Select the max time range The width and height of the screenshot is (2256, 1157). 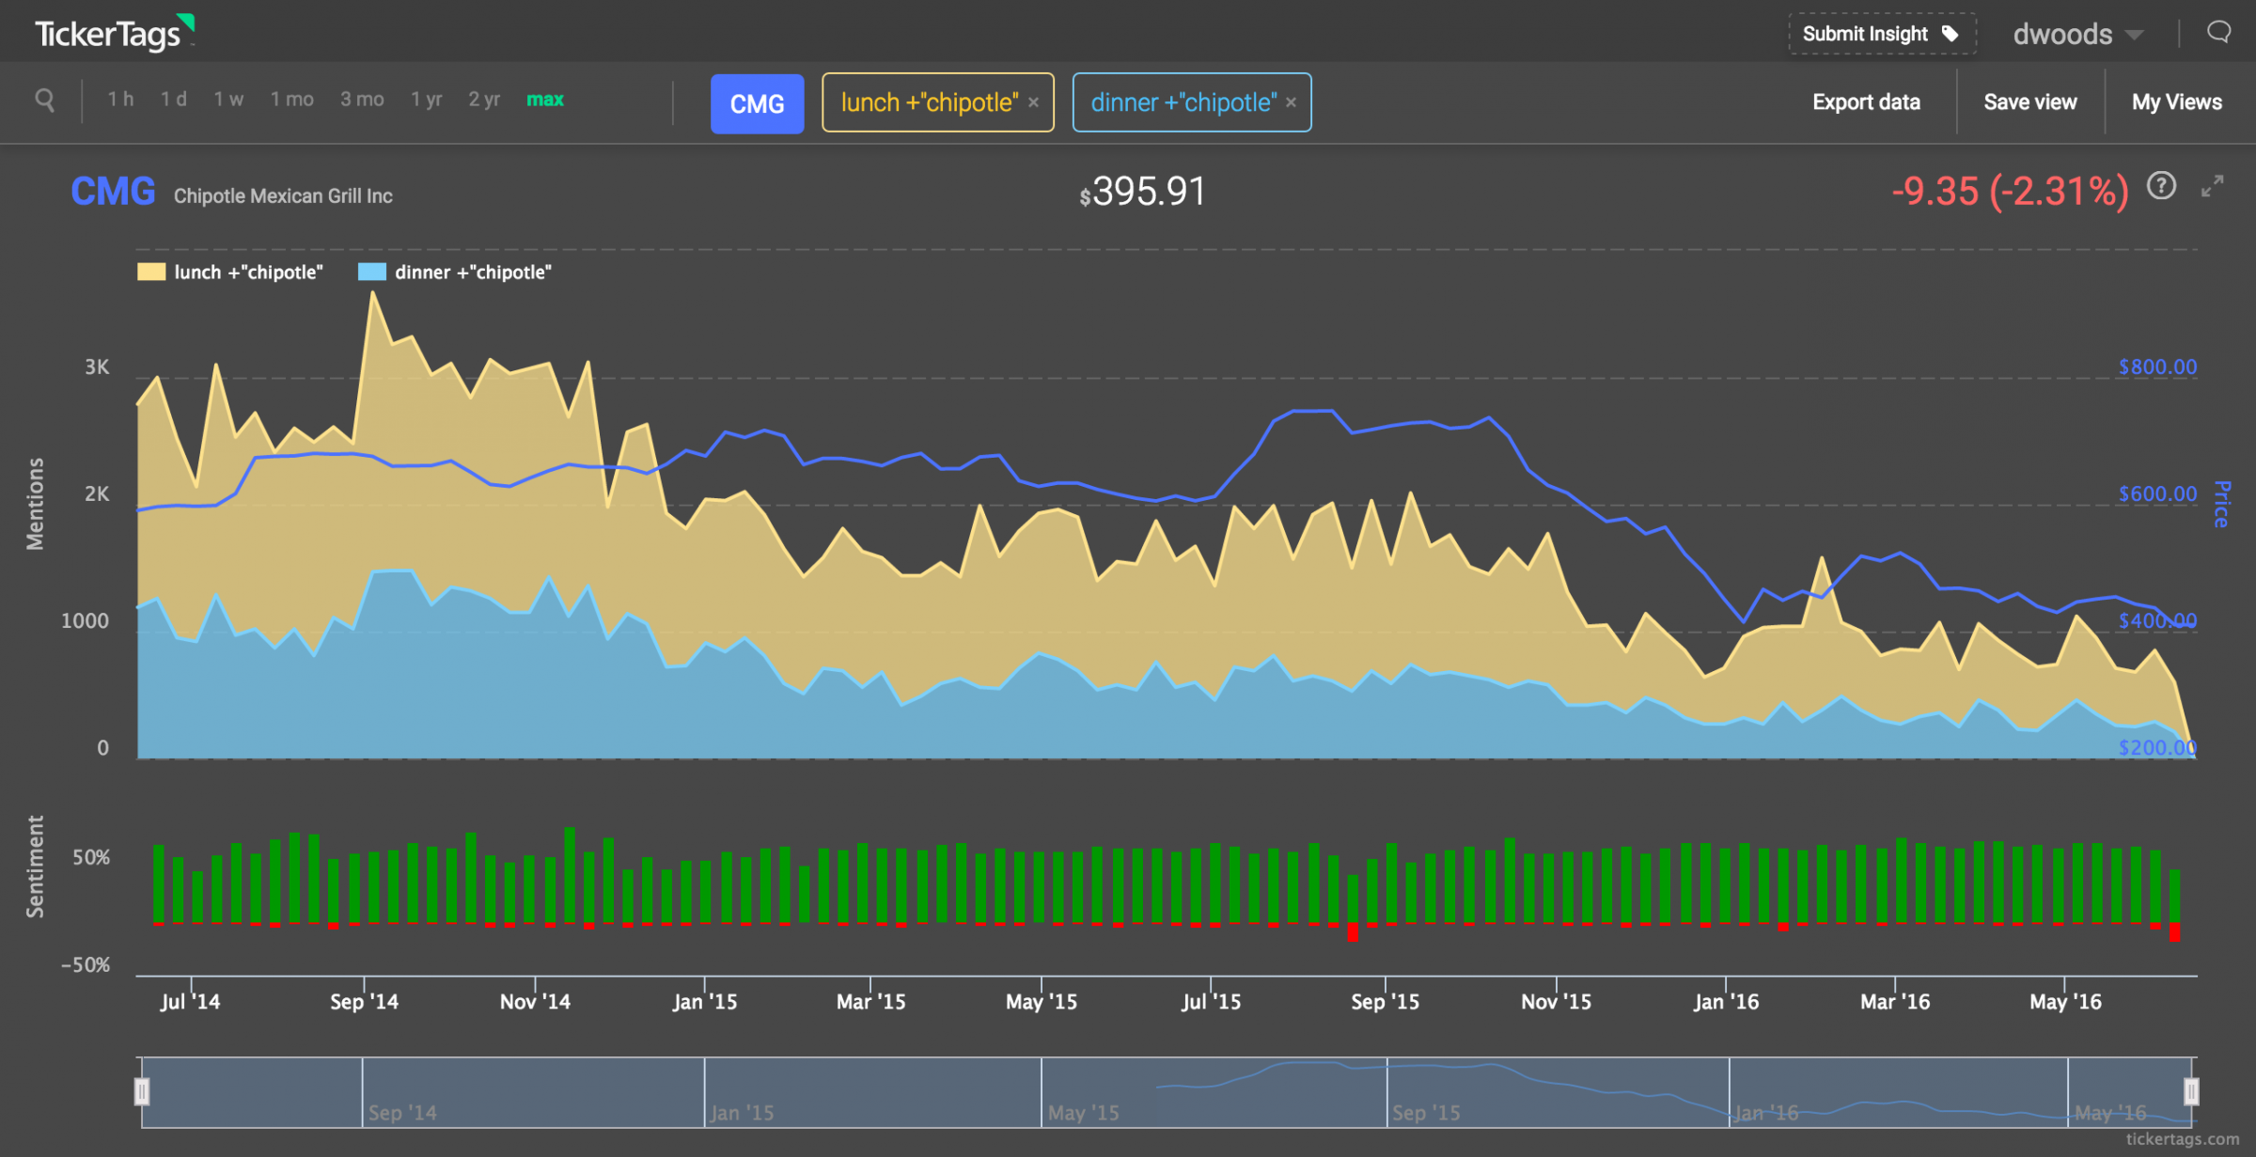(545, 100)
